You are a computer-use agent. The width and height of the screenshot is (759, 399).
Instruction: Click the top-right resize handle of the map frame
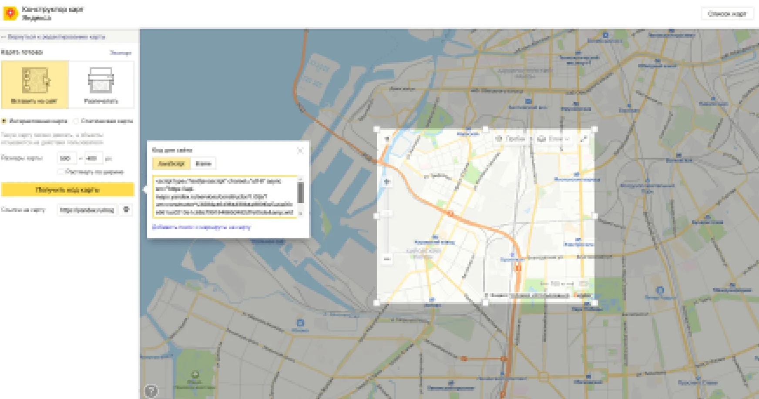[594, 129]
